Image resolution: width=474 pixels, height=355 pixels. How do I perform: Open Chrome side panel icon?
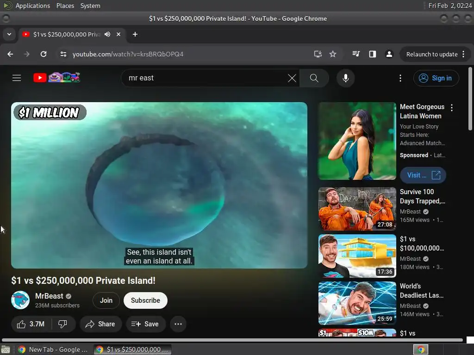373,54
